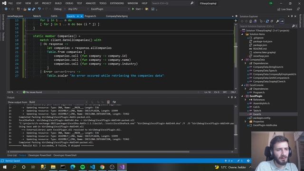Switch to the Program.fs editor tab
The image size is (304, 171).
(90, 16)
